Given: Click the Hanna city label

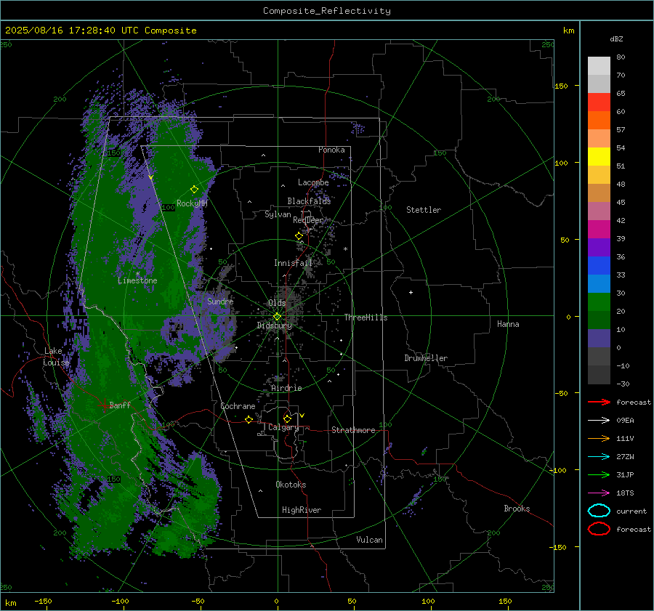Looking at the screenshot, I should point(508,324).
